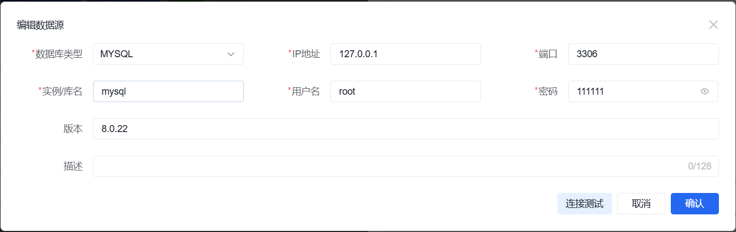Click the 用户名 field label
This screenshot has width=736, height=232.
[305, 91]
